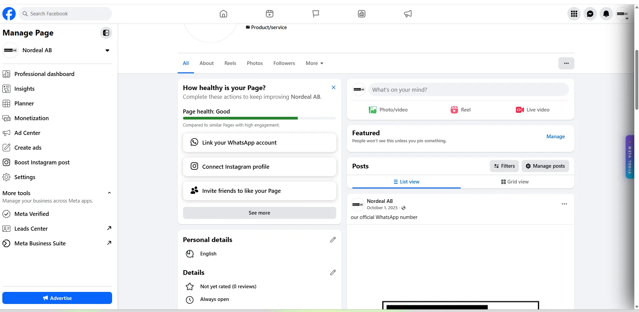Click Connect Instagram profile
Viewport: 639px width, 312px height.
pos(259,167)
